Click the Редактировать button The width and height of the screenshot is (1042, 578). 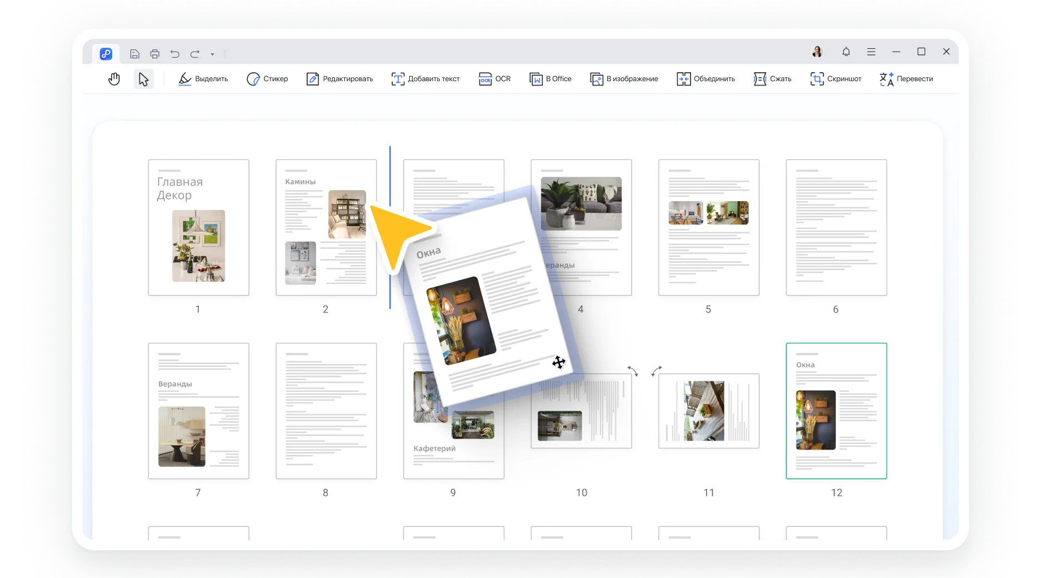pos(339,79)
